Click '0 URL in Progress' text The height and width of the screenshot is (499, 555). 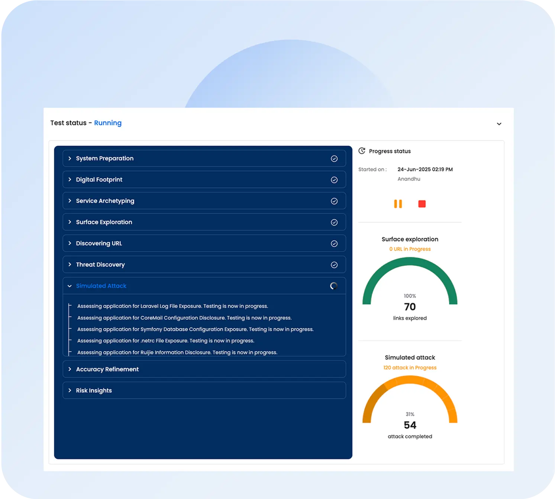coord(410,249)
